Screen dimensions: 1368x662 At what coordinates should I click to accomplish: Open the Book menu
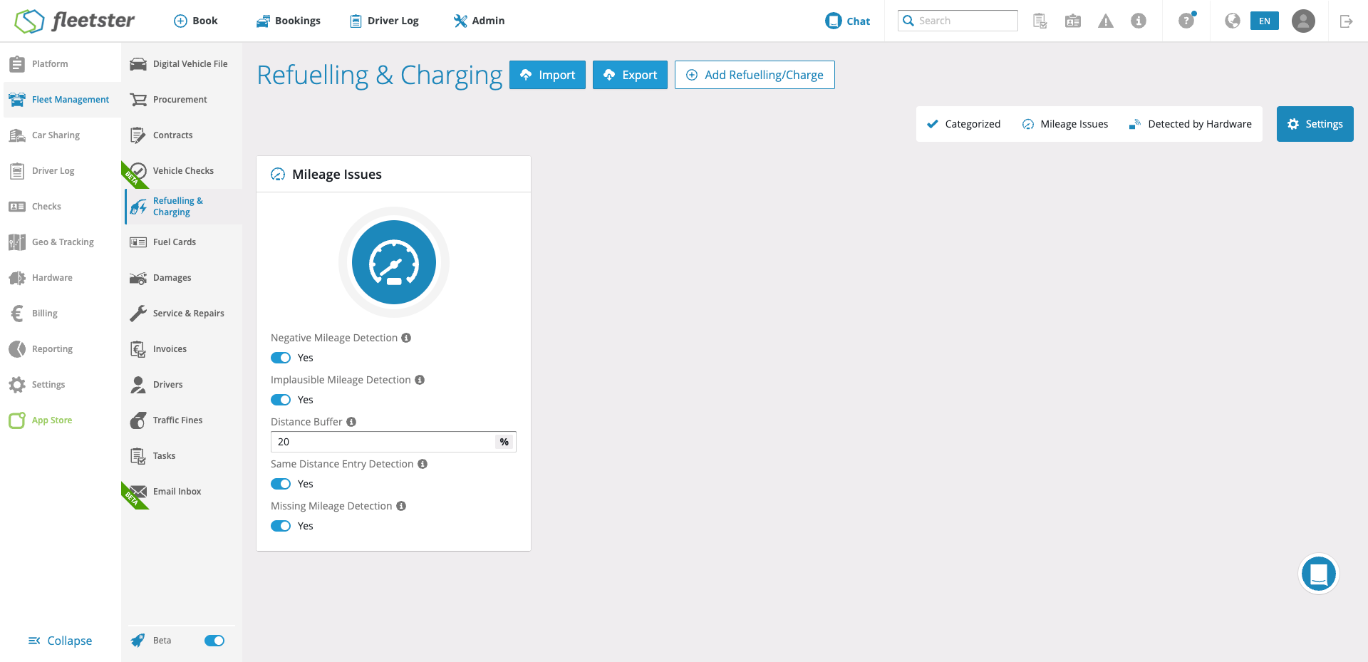click(x=196, y=21)
